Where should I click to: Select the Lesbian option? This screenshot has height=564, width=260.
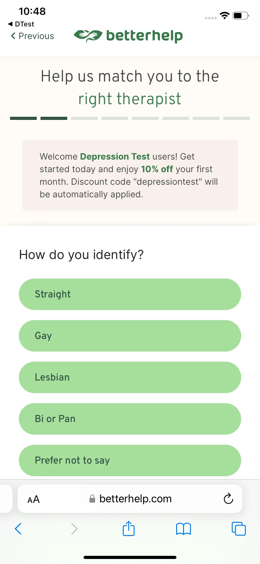(x=130, y=377)
